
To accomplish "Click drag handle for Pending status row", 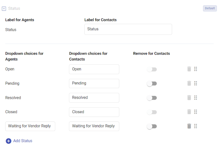I will coord(196,84).
